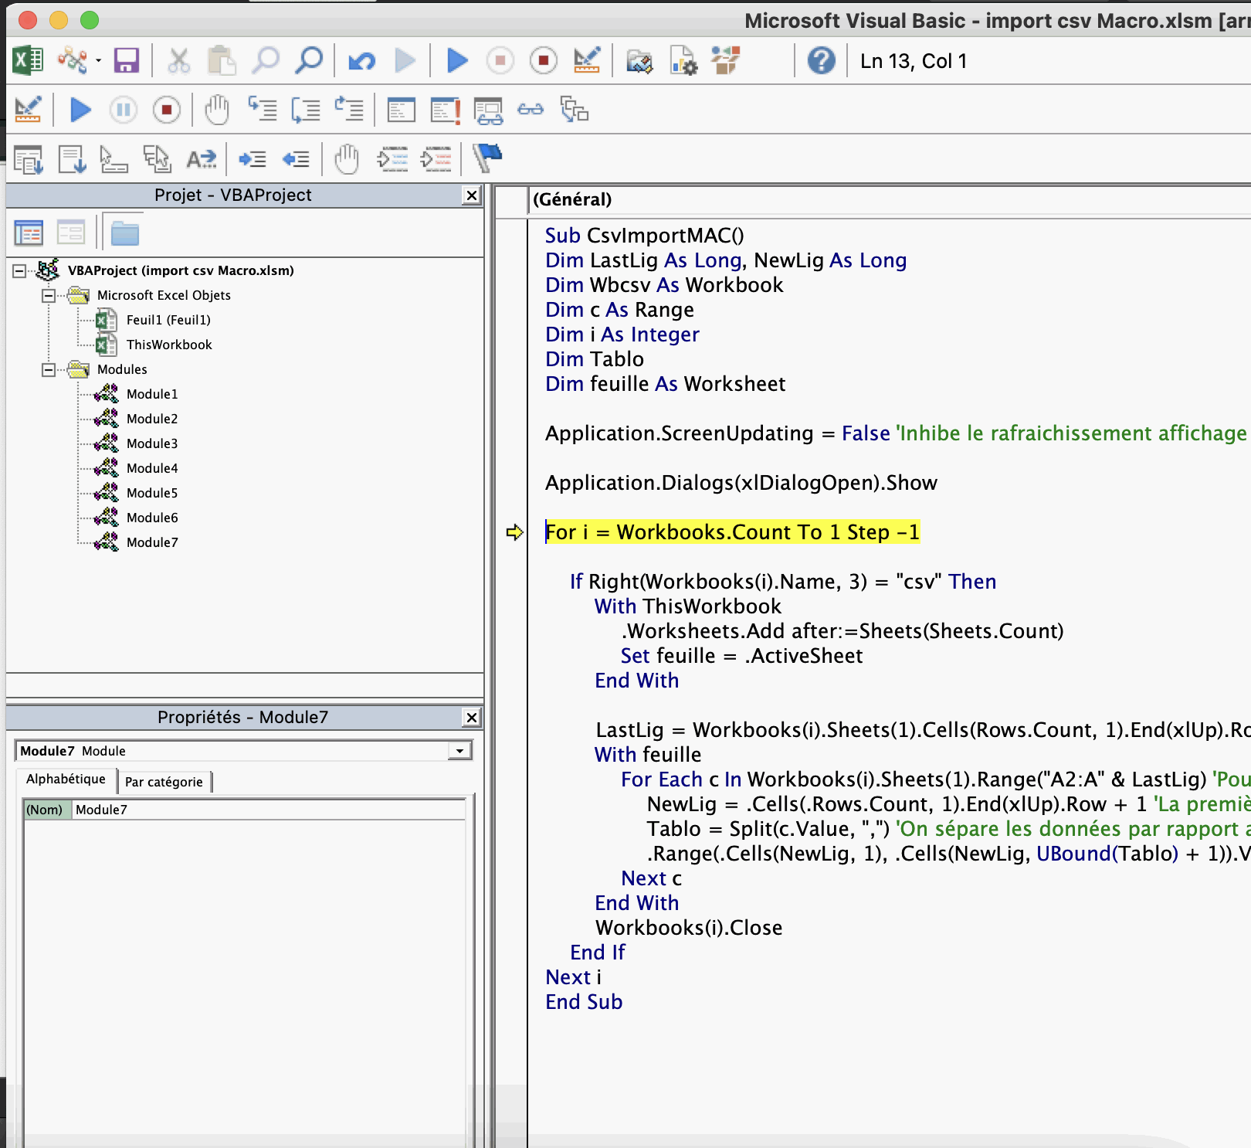Toggle breakpoint using the hand icon
Screen dimensions: 1251x1148
point(217,110)
